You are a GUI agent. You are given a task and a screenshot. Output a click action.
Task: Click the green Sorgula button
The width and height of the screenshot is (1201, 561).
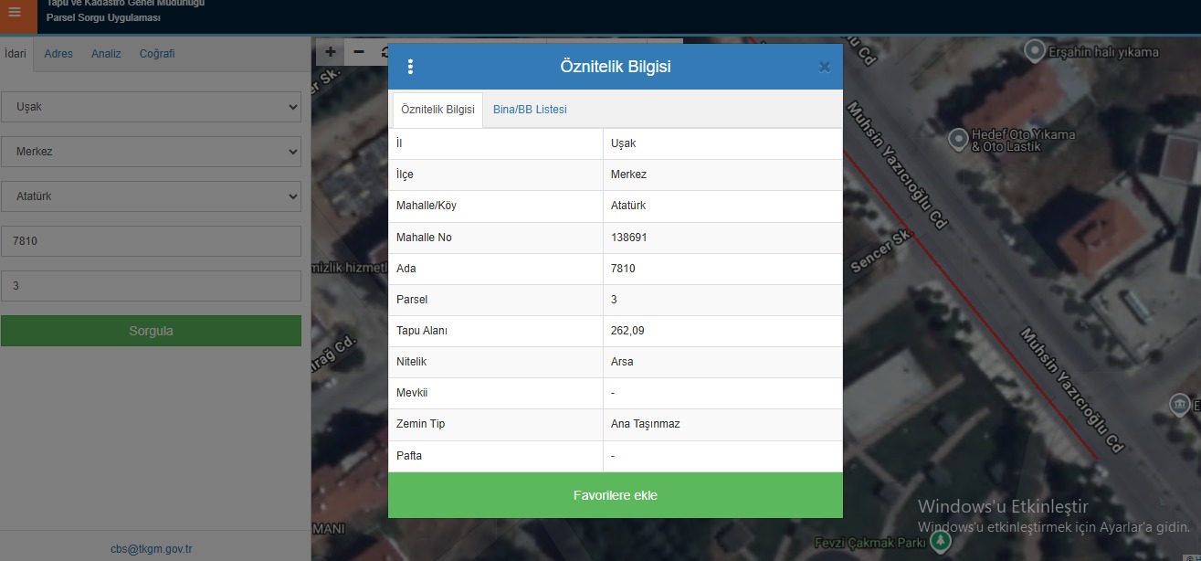[x=151, y=331]
